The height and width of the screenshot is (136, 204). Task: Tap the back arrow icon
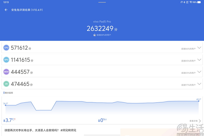pos(6,10)
